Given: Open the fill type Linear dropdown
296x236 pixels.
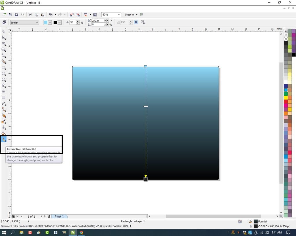Looking at the screenshot, I should (x=25, y=22).
